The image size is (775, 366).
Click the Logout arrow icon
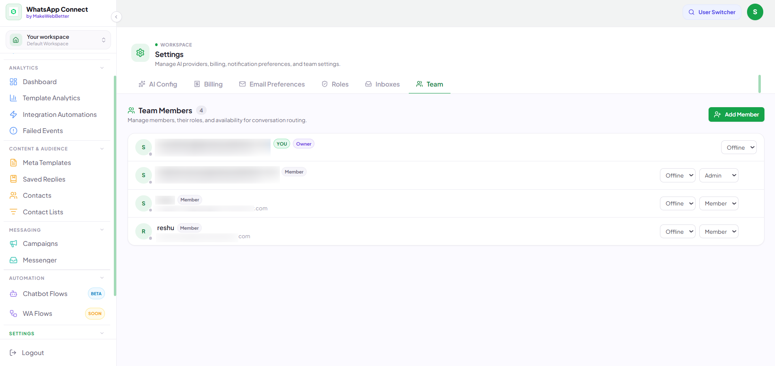(13, 353)
